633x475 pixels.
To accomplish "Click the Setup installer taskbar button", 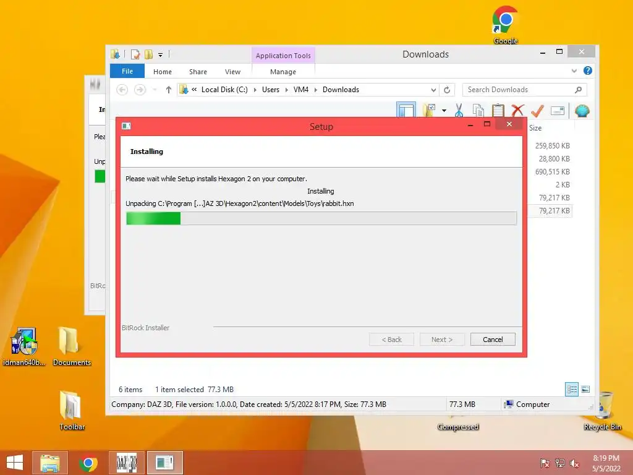I will [164, 463].
